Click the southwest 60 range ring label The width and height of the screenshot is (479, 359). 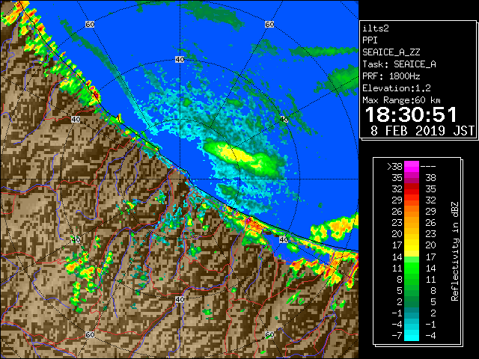90,335
